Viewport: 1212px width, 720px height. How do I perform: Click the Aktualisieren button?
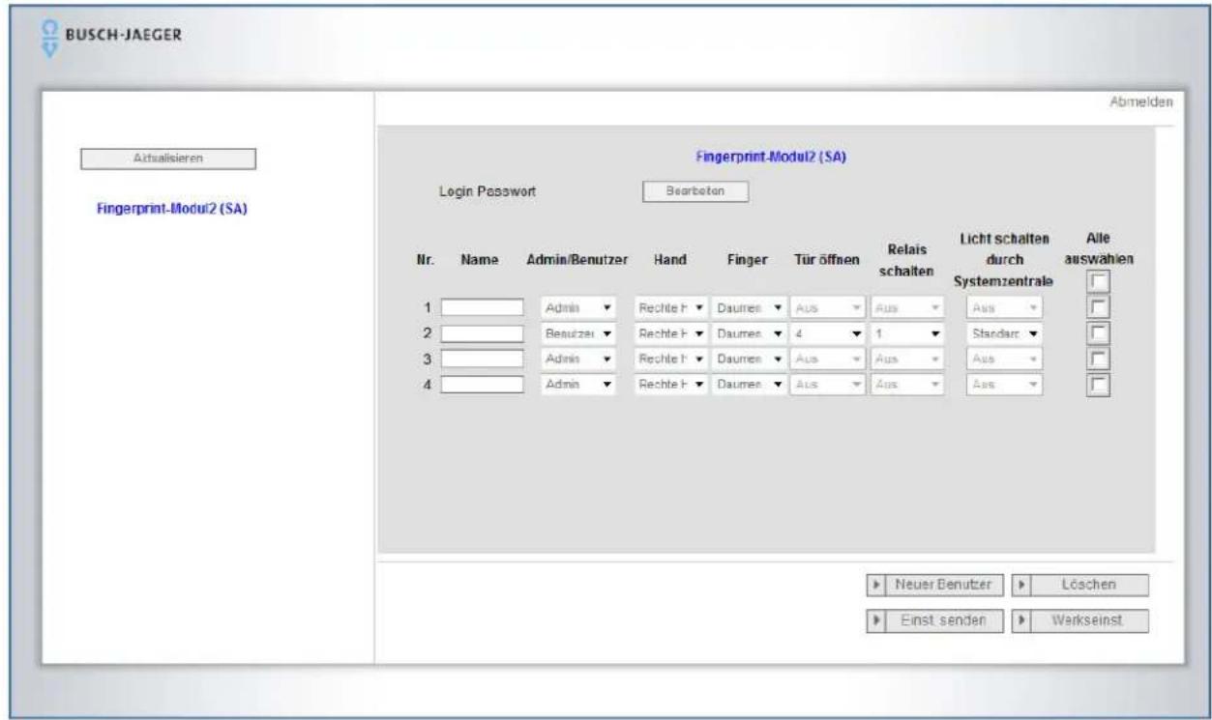[167, 158]
